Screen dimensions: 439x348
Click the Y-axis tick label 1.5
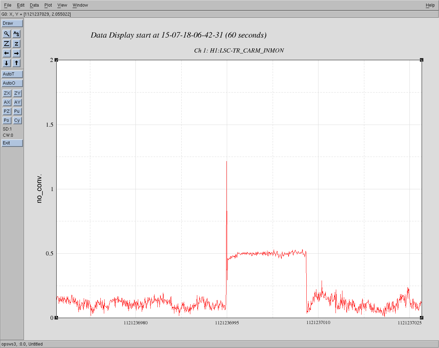[x=50, y=125]
